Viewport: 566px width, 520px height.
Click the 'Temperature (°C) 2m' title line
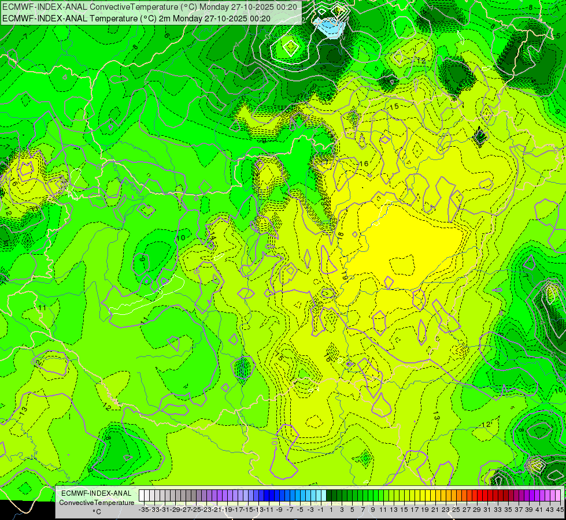(x=136, y=18)
